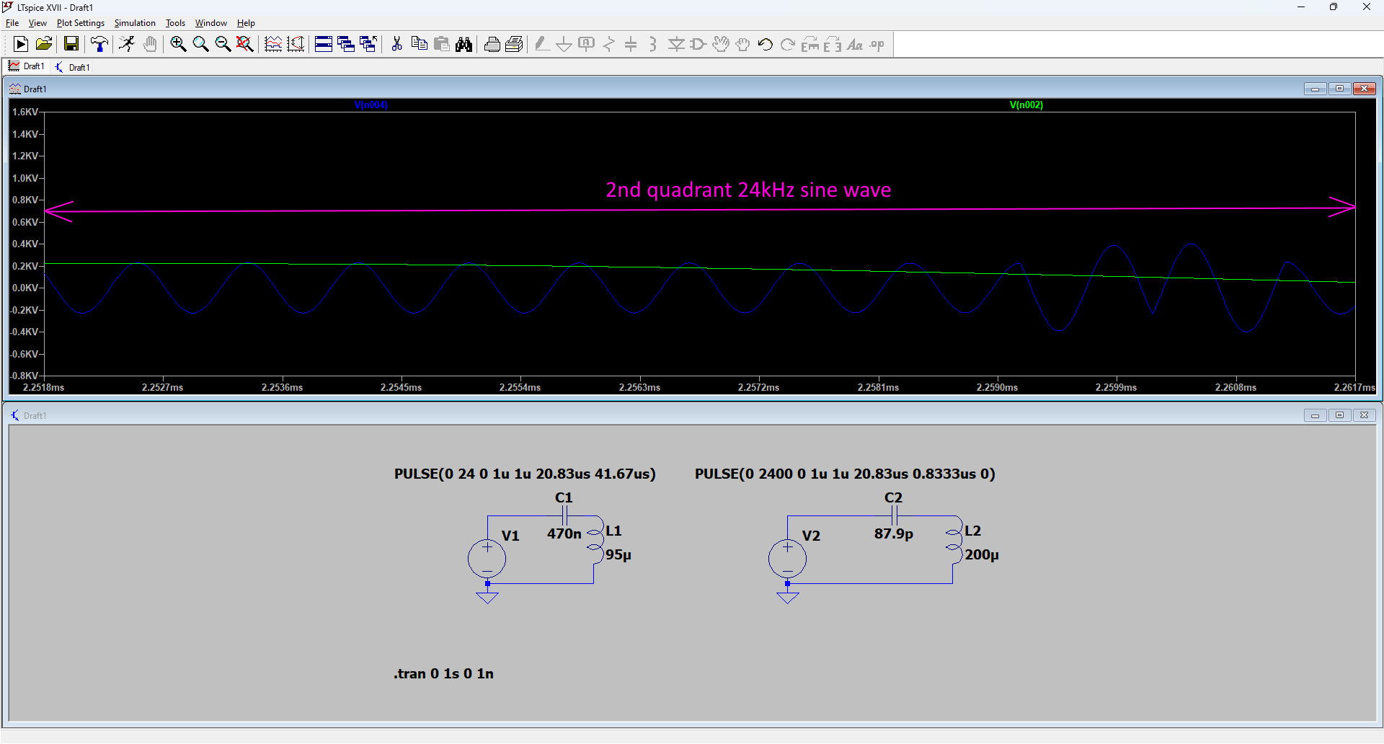The image size is (1384, 744).
Task: Switch to the Draft1 waveform tab
Action: pos(27,66)
